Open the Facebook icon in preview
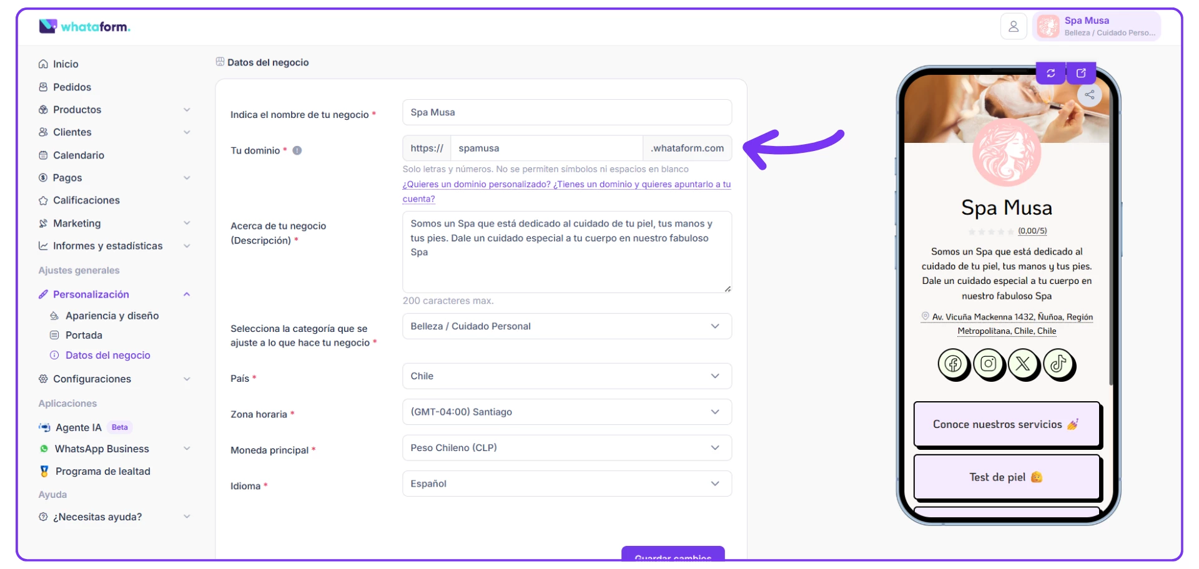The image size is (1199, 569). [x=953, y=364]
